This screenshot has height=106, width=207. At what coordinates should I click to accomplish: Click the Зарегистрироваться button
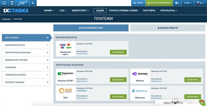click(x=159, y=3)
